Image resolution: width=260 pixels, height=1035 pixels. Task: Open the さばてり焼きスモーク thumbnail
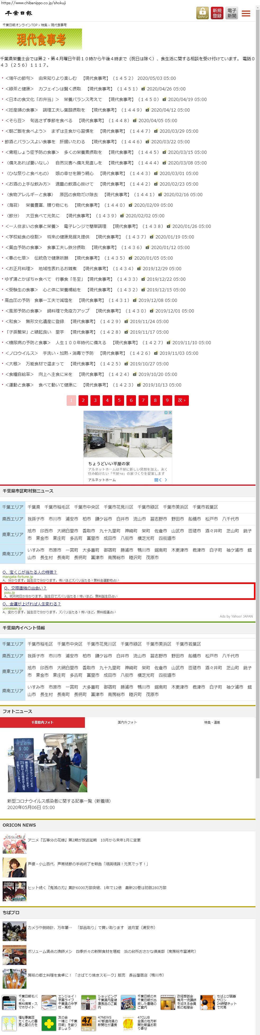click(15, 978)
